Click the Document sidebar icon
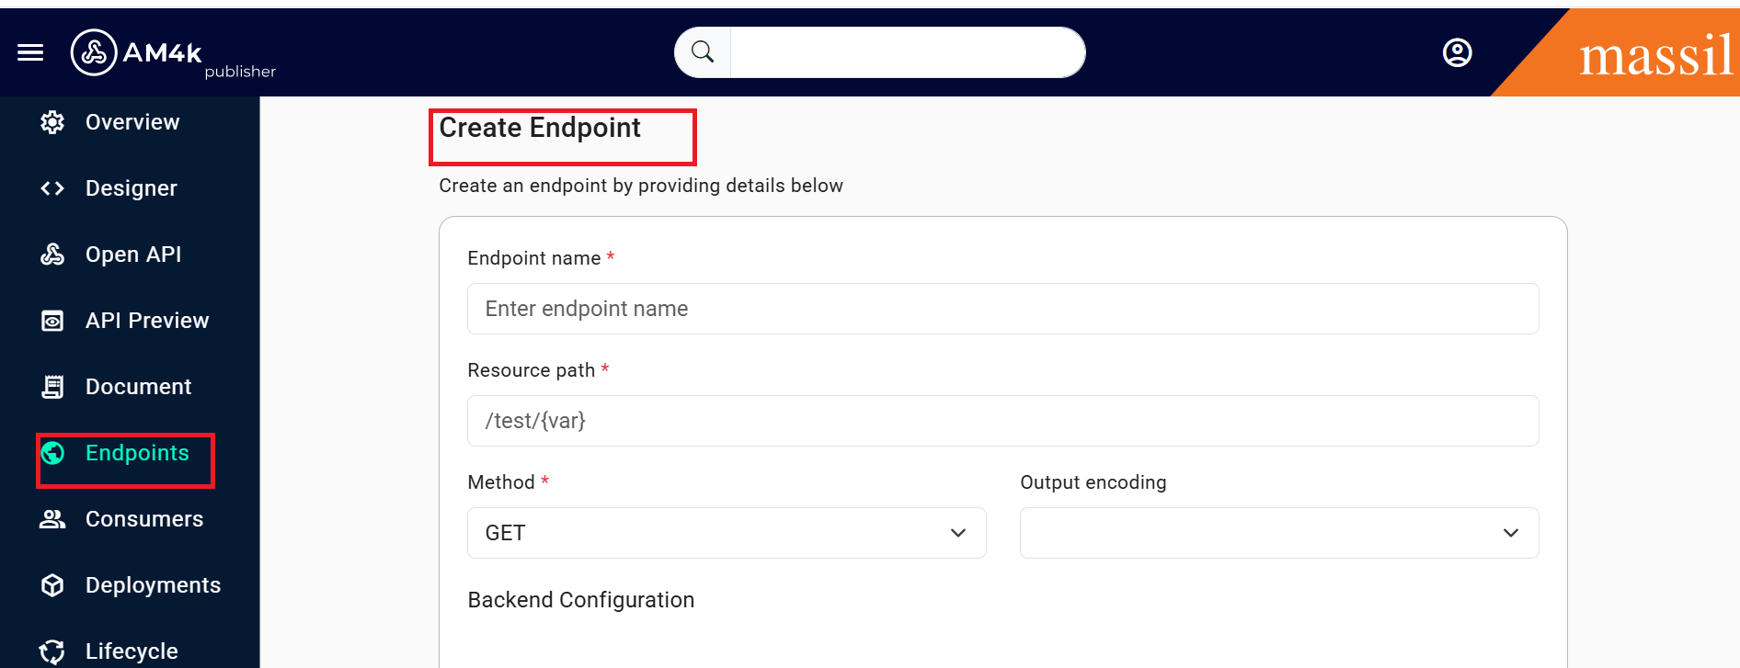The height and width of the screenshot is (668, 1740). pos(52,387)
